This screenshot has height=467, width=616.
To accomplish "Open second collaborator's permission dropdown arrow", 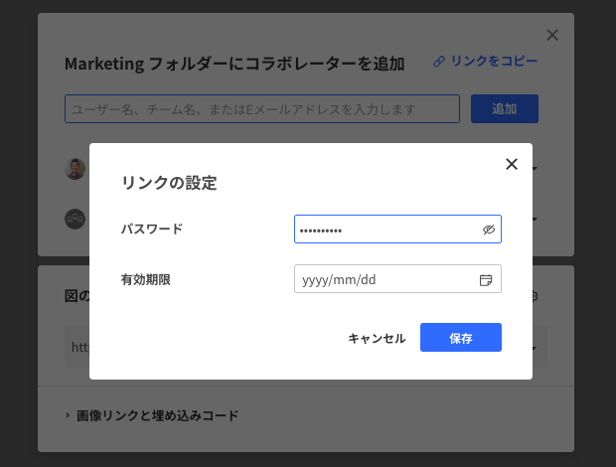I will (537, 219).
